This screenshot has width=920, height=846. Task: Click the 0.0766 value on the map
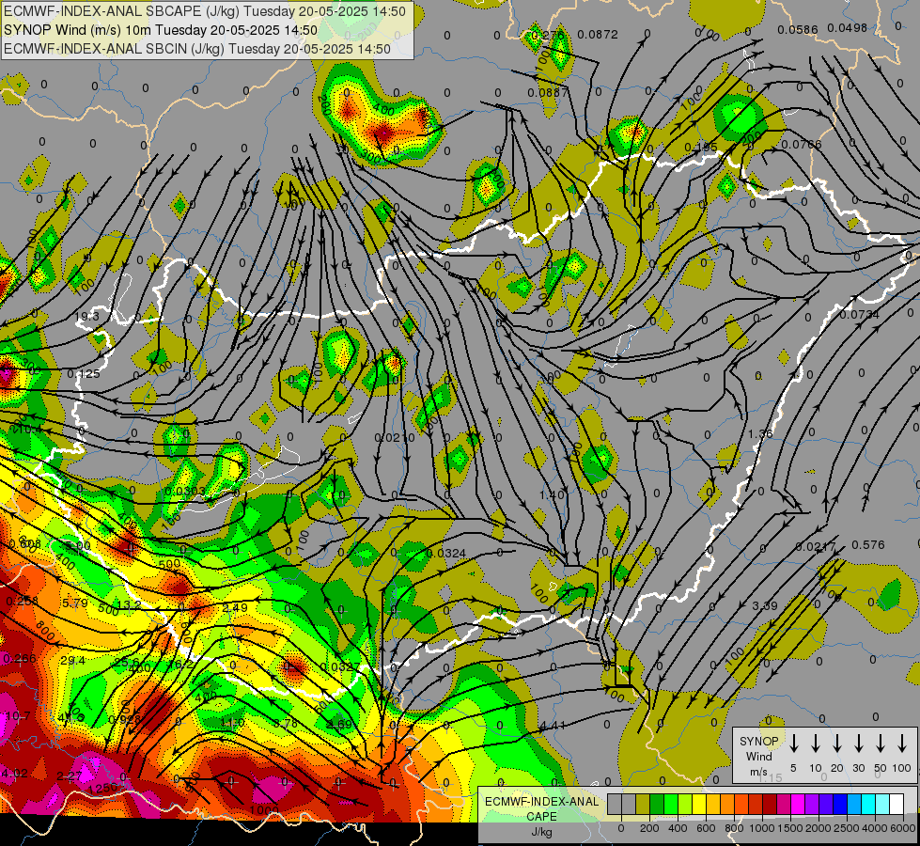[x=802, y=144]
